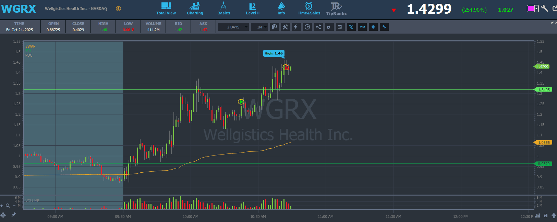This screenshot has width=557, height=222.
Task: Expand the color swatch dropdown arrow
Action: click(536, 9)
